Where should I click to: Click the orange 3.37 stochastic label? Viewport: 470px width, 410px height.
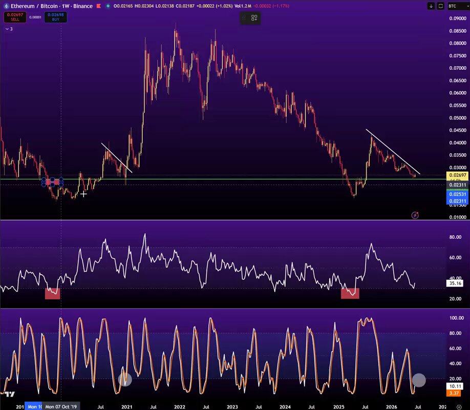pos(455,393)
